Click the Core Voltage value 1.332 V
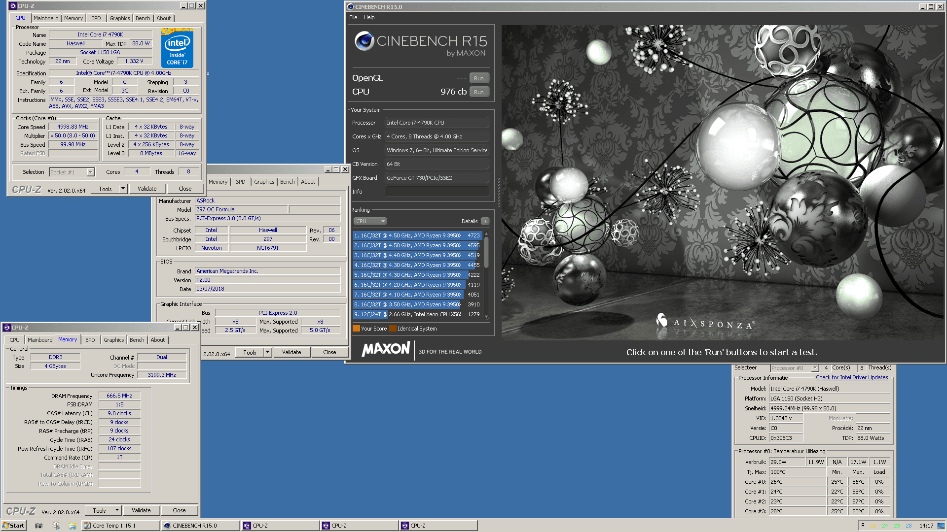The image size is (947, 532). (134, 61)
